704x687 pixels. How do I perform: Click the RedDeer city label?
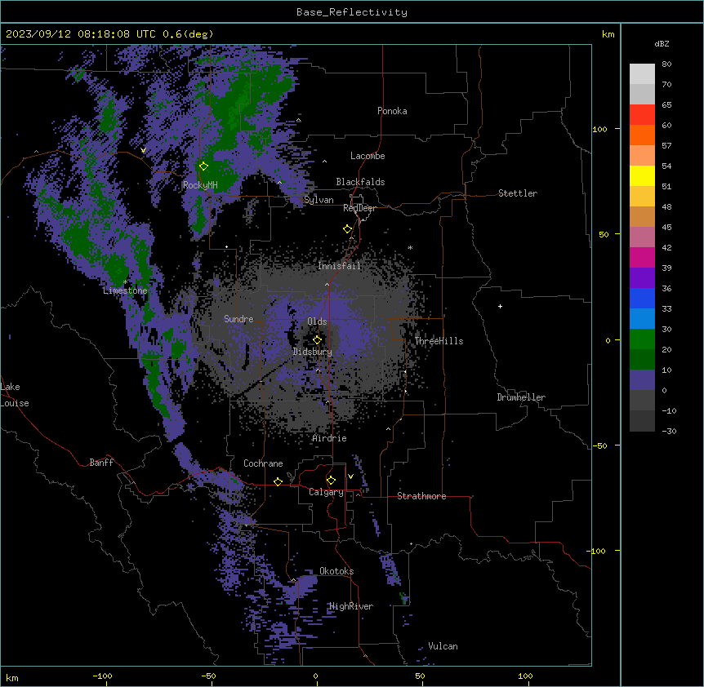(359, 208)
